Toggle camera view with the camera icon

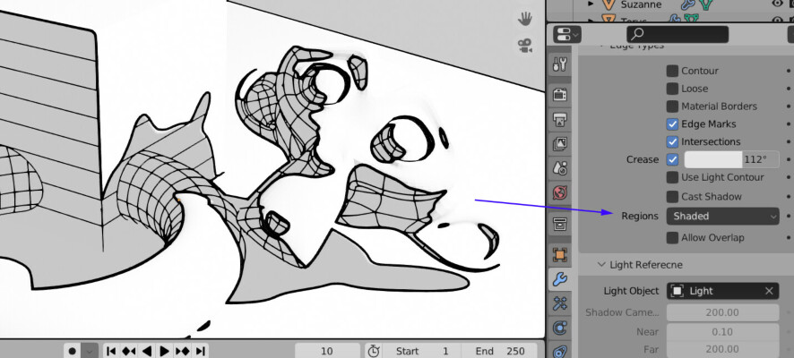click(x=525, y=46)
